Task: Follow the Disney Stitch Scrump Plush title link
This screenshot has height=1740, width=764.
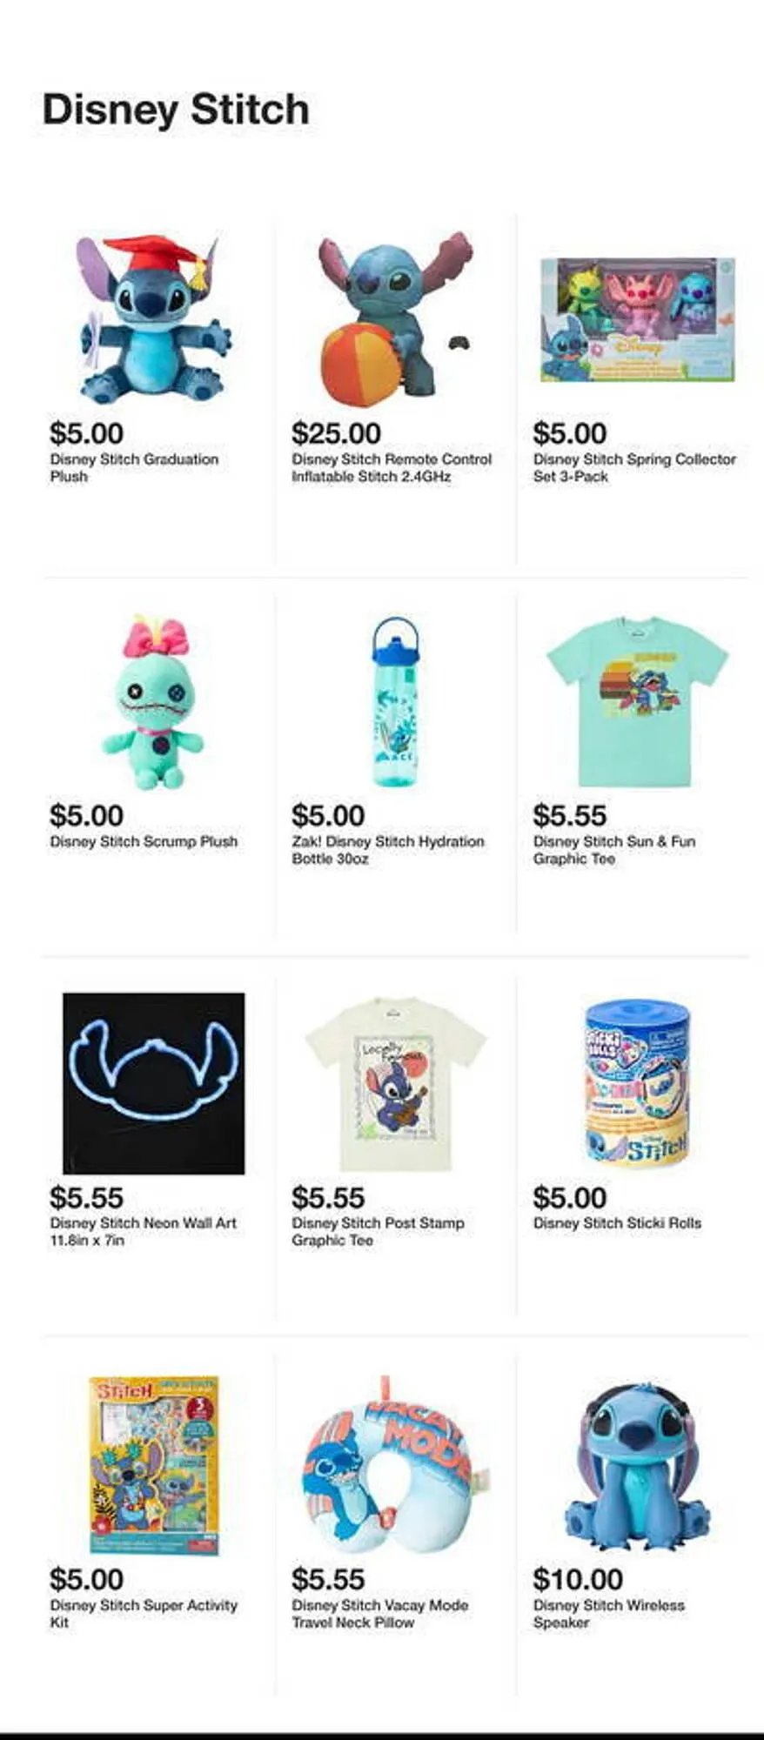Action: point(144,841)
